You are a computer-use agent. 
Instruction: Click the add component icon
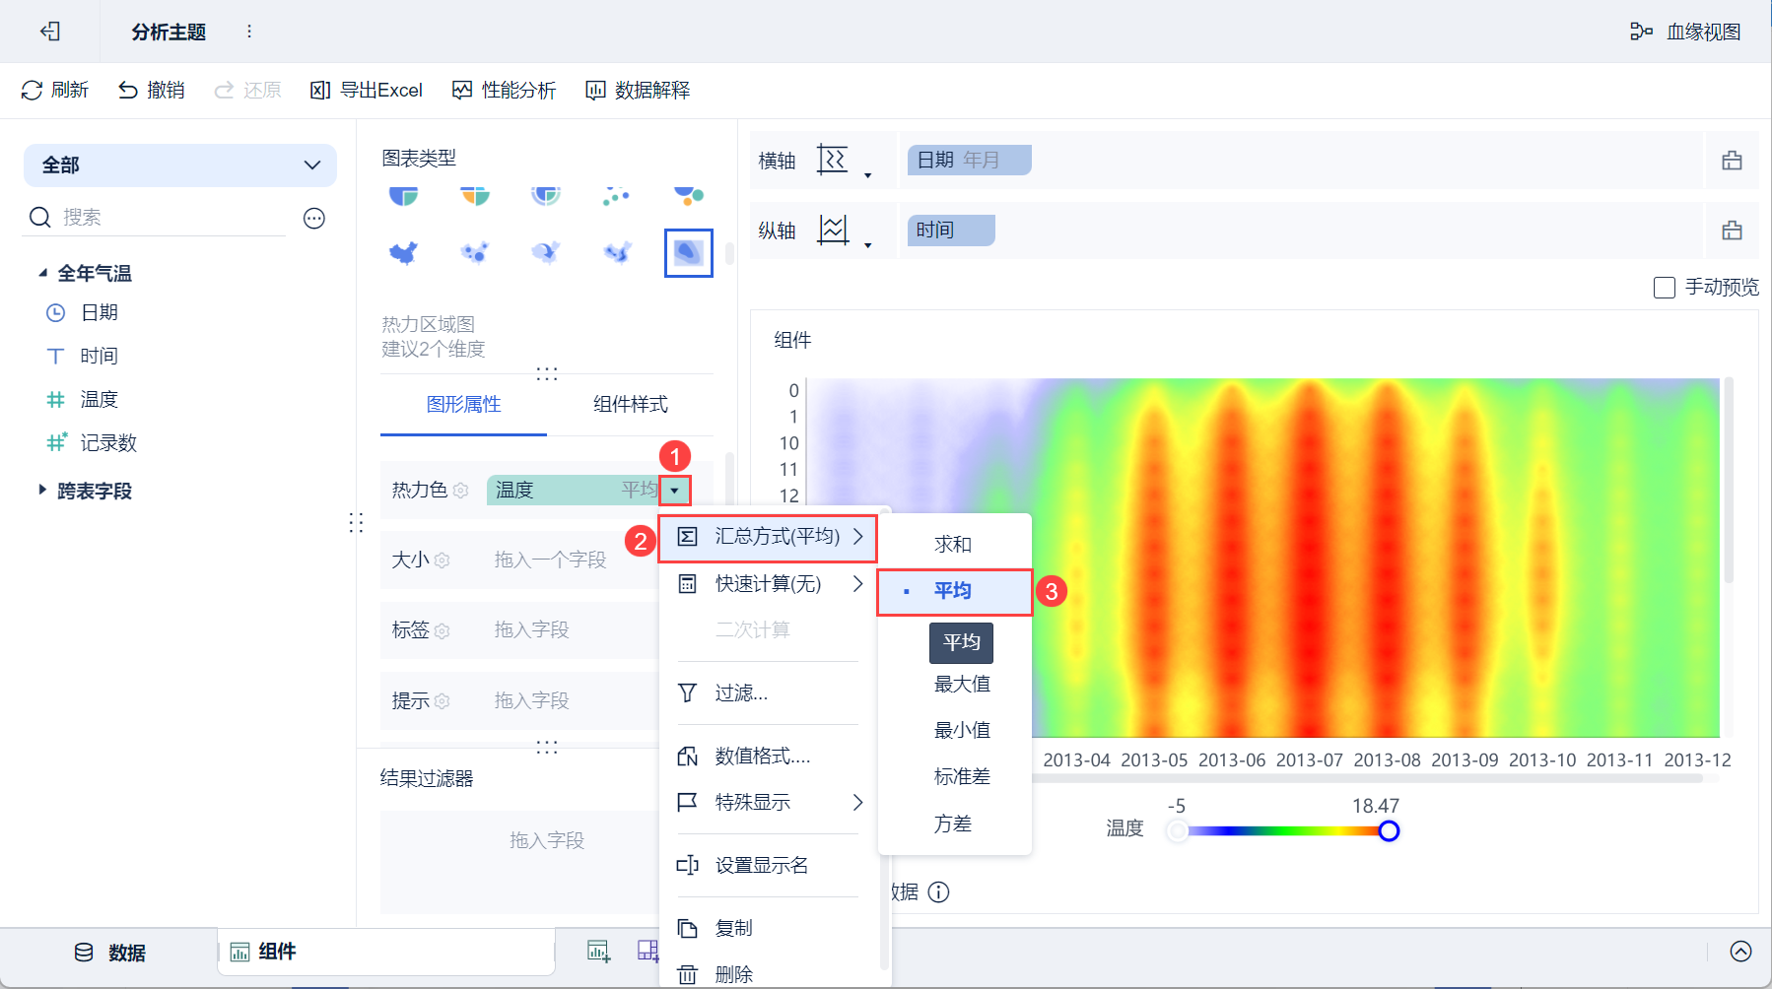click(x=598, y=951)
